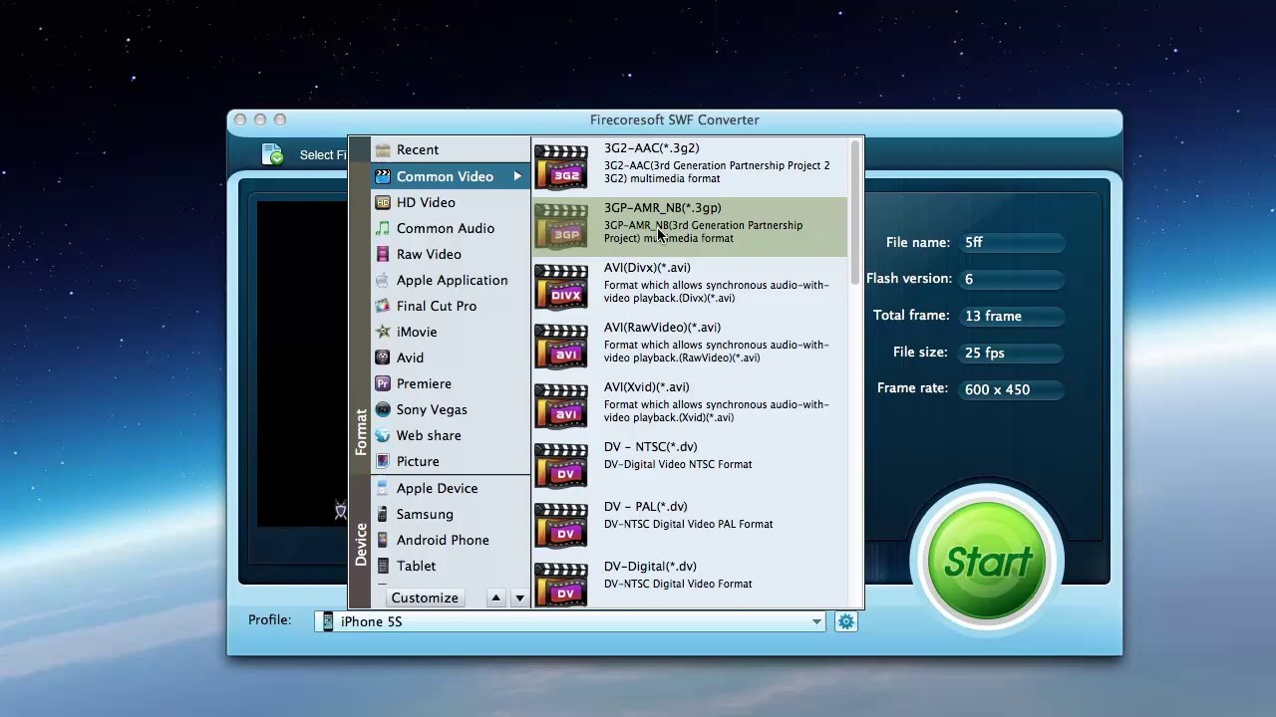The width and height of the screenshot is (1276, 717).
Task: Click the Customize button
Action: click(425, 598)
